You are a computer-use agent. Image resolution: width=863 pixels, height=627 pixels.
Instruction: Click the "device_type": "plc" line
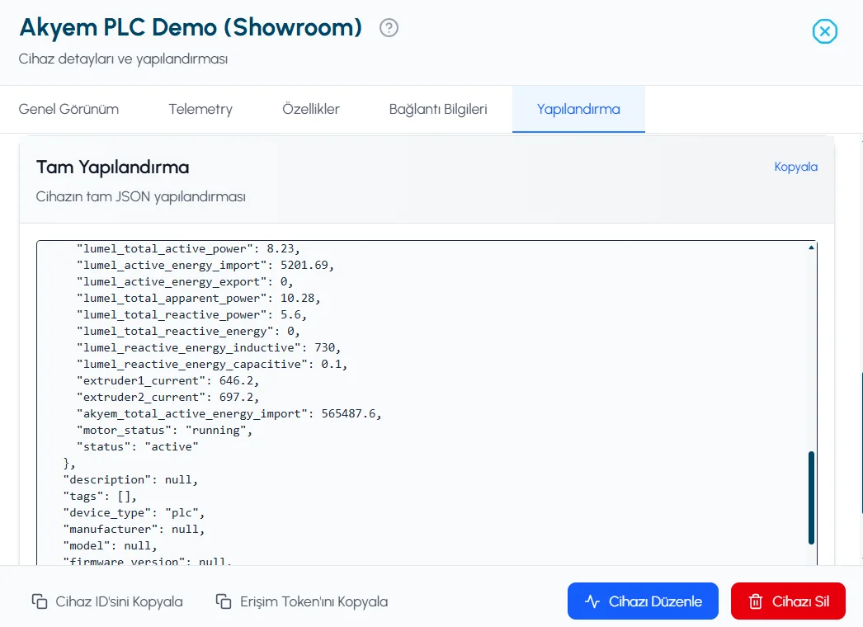pyautogui.click(x=134, y=513)
